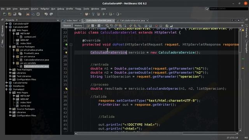249x140 pixels.
Task: Minimize the Projects panel window group
Action: point(58,20)
